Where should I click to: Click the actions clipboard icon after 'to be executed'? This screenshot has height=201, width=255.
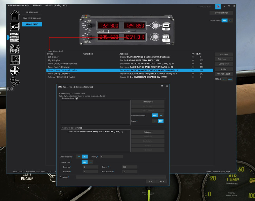(x=81, y=128)
